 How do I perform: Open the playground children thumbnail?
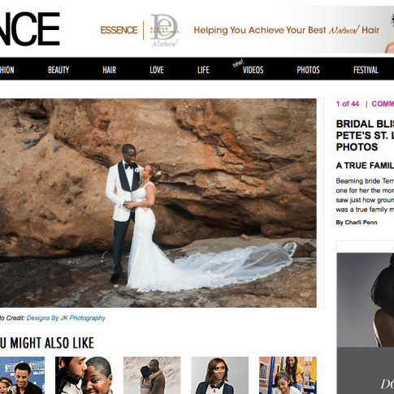pyautogui.click(x=288, y=375)
